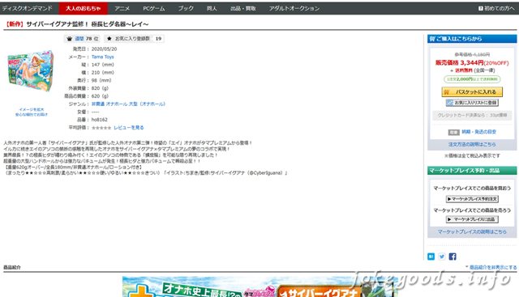Click the マーケットプレイス予約注文 button

[x=472, y=199]
